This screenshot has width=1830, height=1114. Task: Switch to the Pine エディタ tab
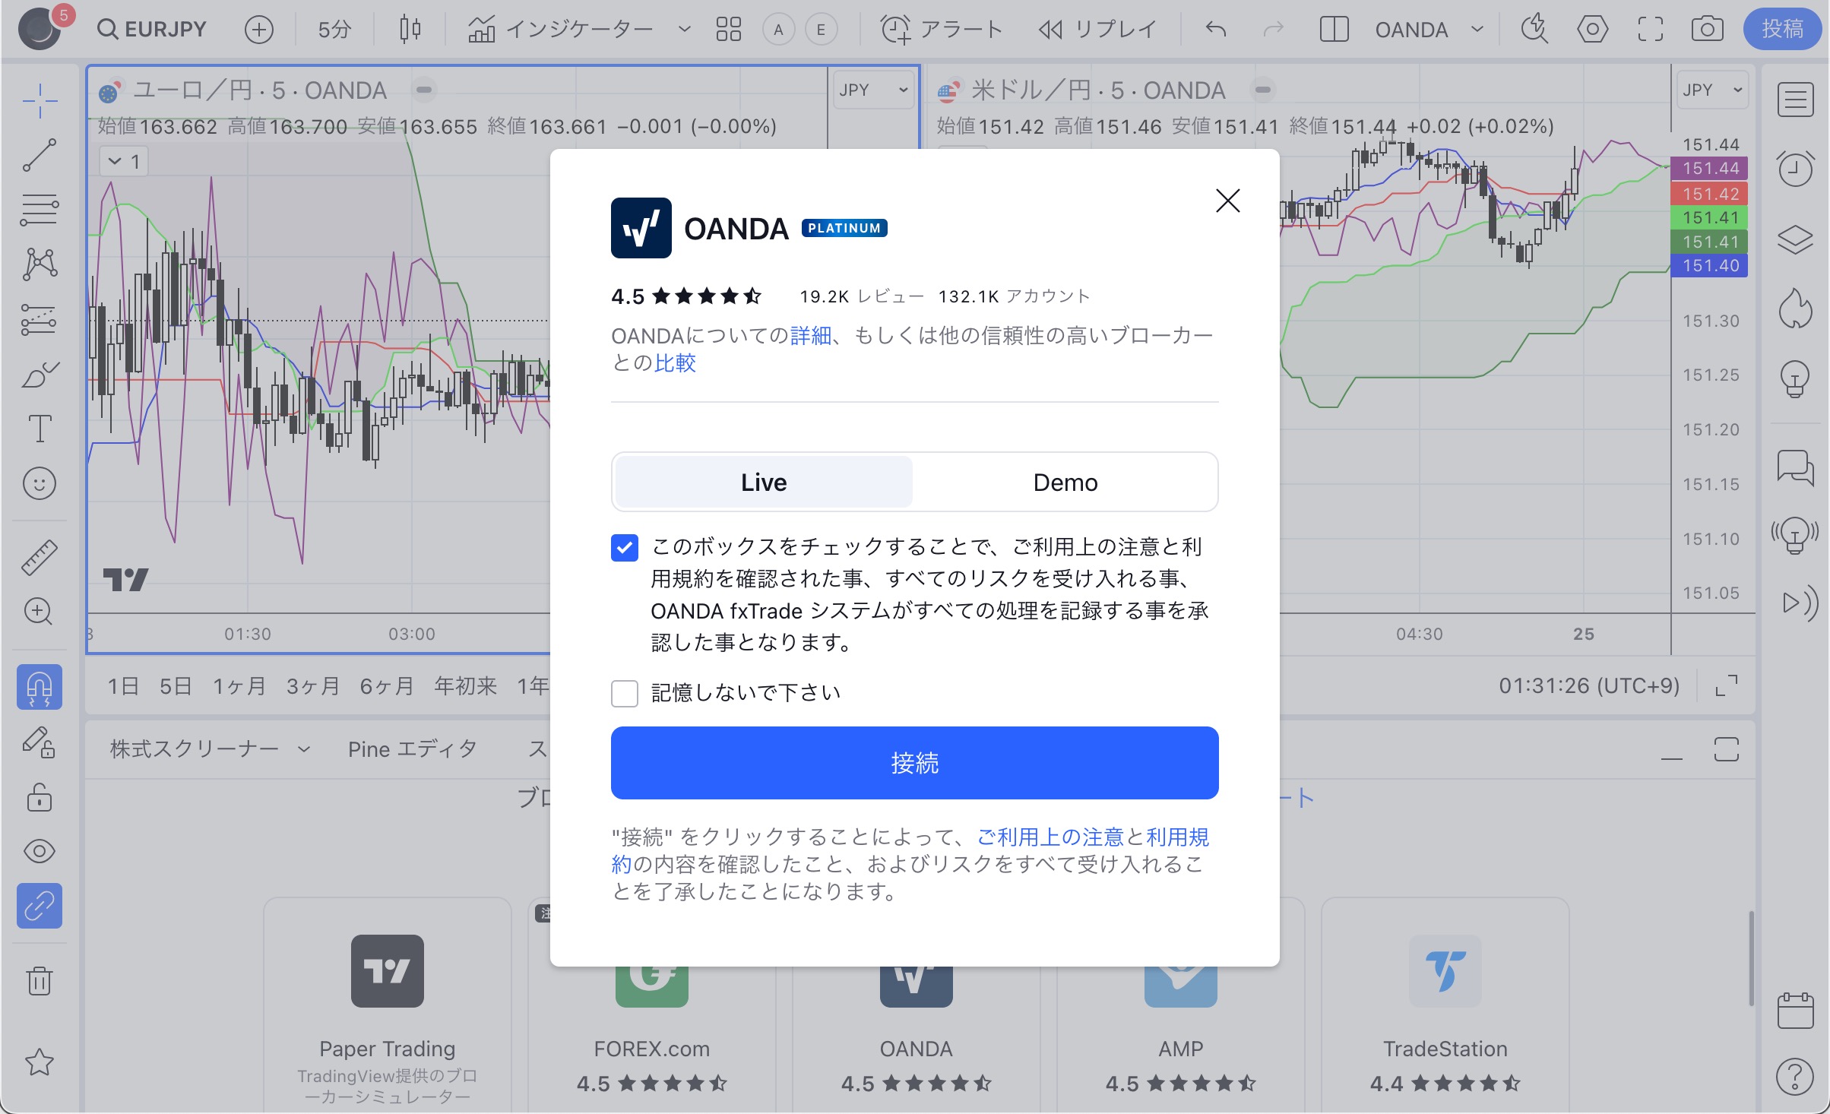[x=413, y=749]
